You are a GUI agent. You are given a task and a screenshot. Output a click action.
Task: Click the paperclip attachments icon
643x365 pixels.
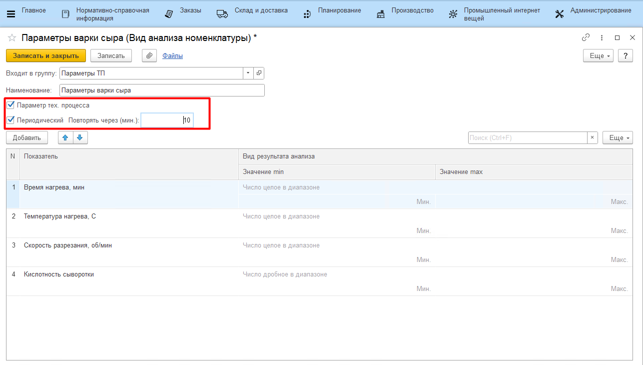pyautogui.click(x=149, y=55)
